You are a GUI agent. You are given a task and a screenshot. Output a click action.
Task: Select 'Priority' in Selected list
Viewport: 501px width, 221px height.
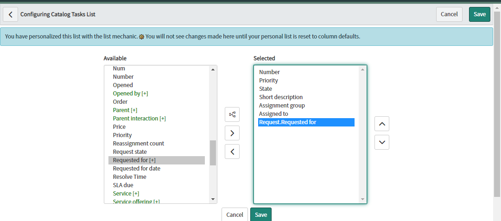[306, 81]
